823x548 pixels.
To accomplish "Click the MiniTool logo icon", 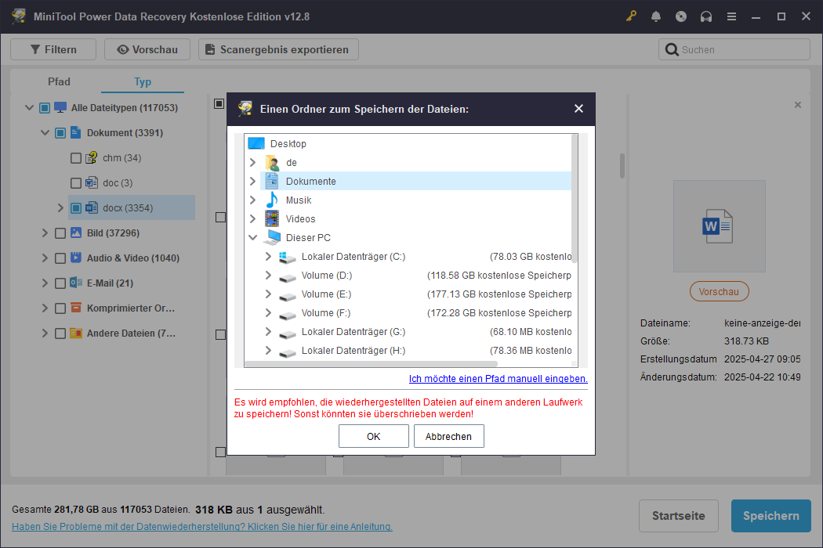I will 17,16.
